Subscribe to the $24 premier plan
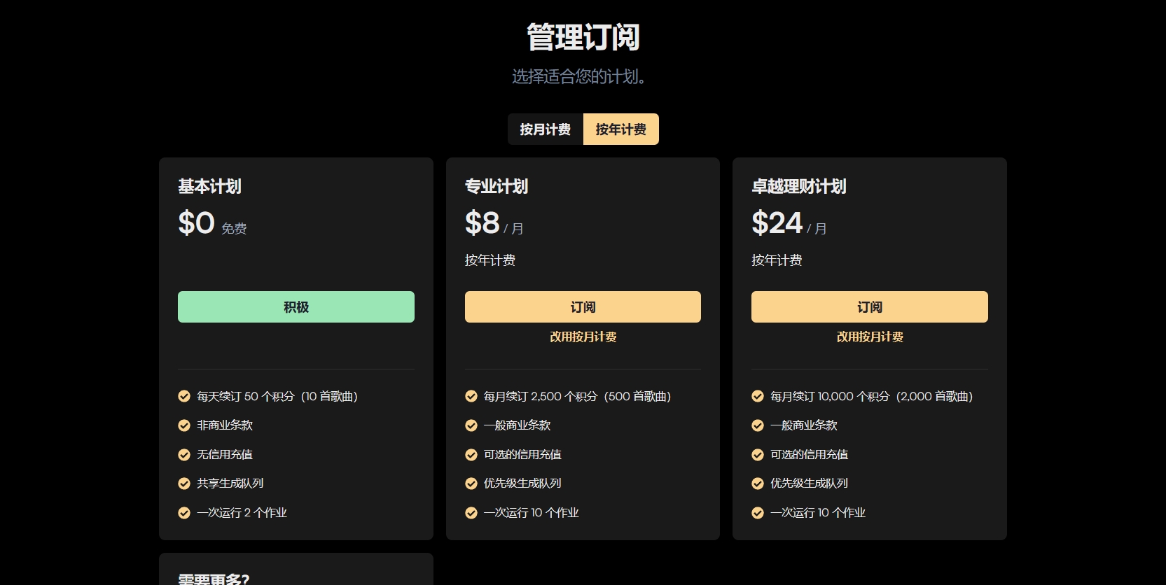Screen dimensions: 1166x585 click(869, 307)
